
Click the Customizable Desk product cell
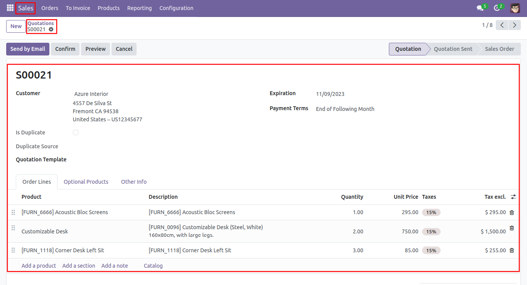click(45, 231)
